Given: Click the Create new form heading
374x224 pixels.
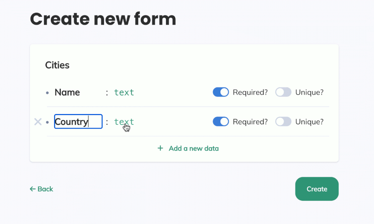Looking at the screenshot, I should [103, 18].
